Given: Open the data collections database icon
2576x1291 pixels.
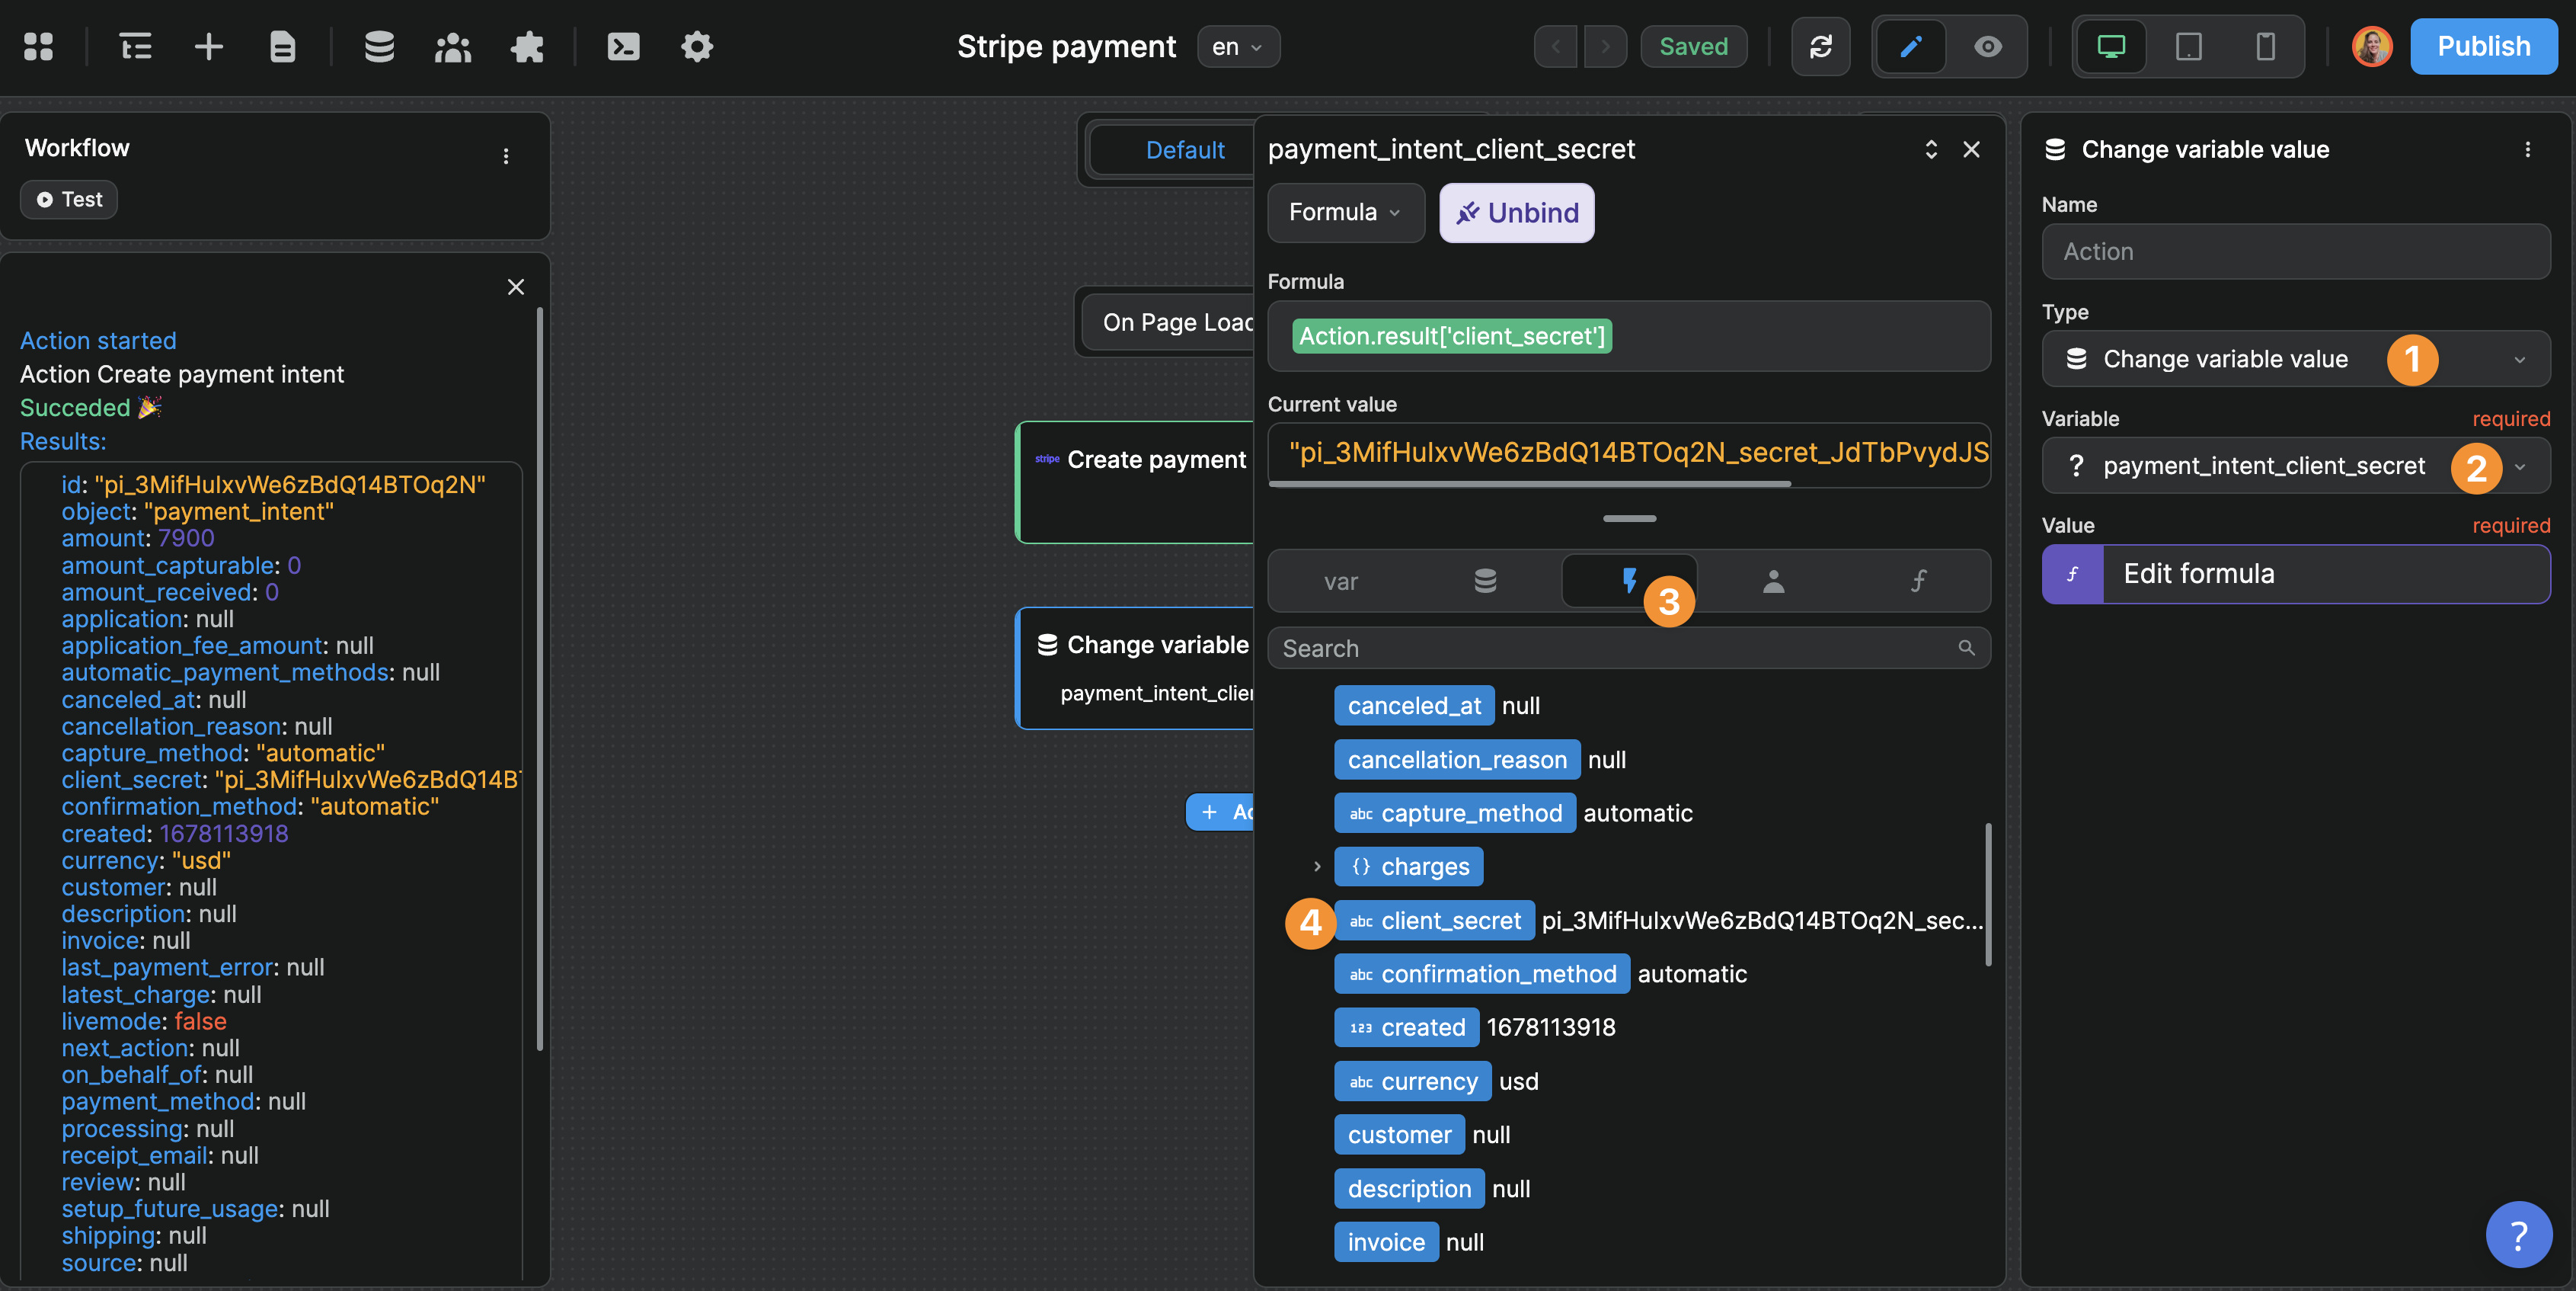Looking at the screenshot, I should 379,46.
